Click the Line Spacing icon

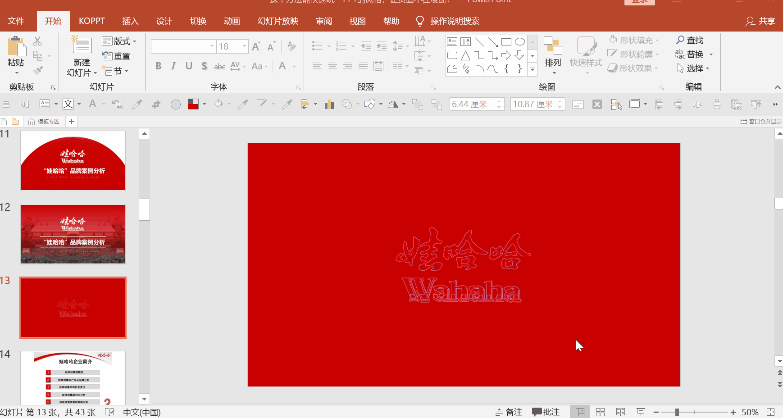point(398,45)
